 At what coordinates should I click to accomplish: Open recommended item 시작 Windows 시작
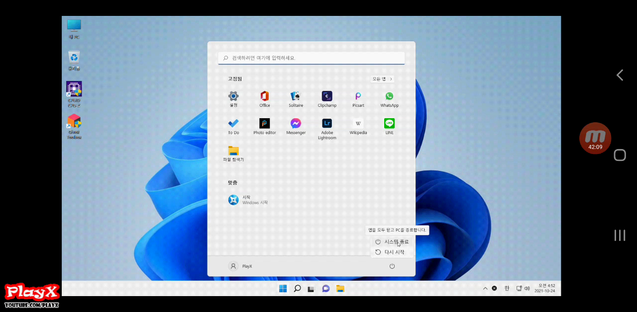point(248,200)
